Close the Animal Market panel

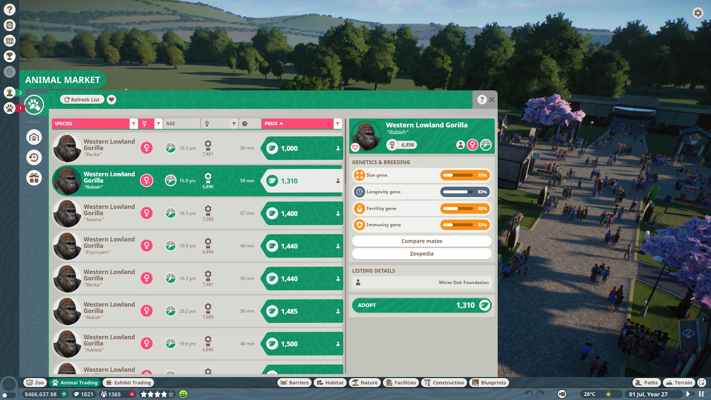(x=492, y=100)
